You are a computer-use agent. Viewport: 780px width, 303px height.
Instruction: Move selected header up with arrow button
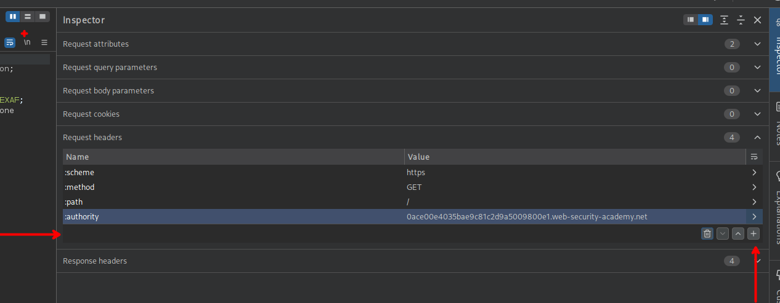[x=738, y=234]
